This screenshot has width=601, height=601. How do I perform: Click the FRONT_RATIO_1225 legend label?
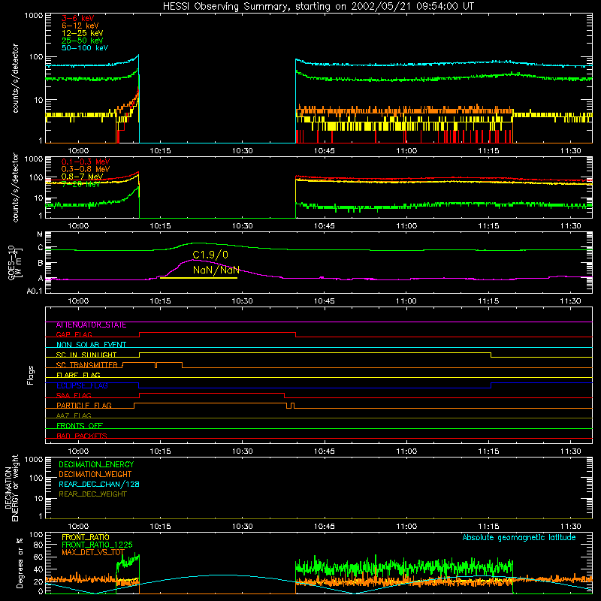coord(97,545)
